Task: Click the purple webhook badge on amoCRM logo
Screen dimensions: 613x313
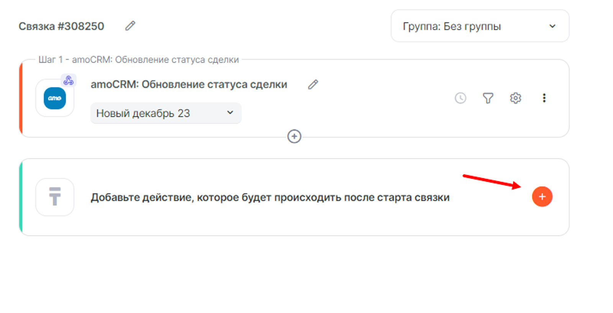Action: [x=69, y=80]
